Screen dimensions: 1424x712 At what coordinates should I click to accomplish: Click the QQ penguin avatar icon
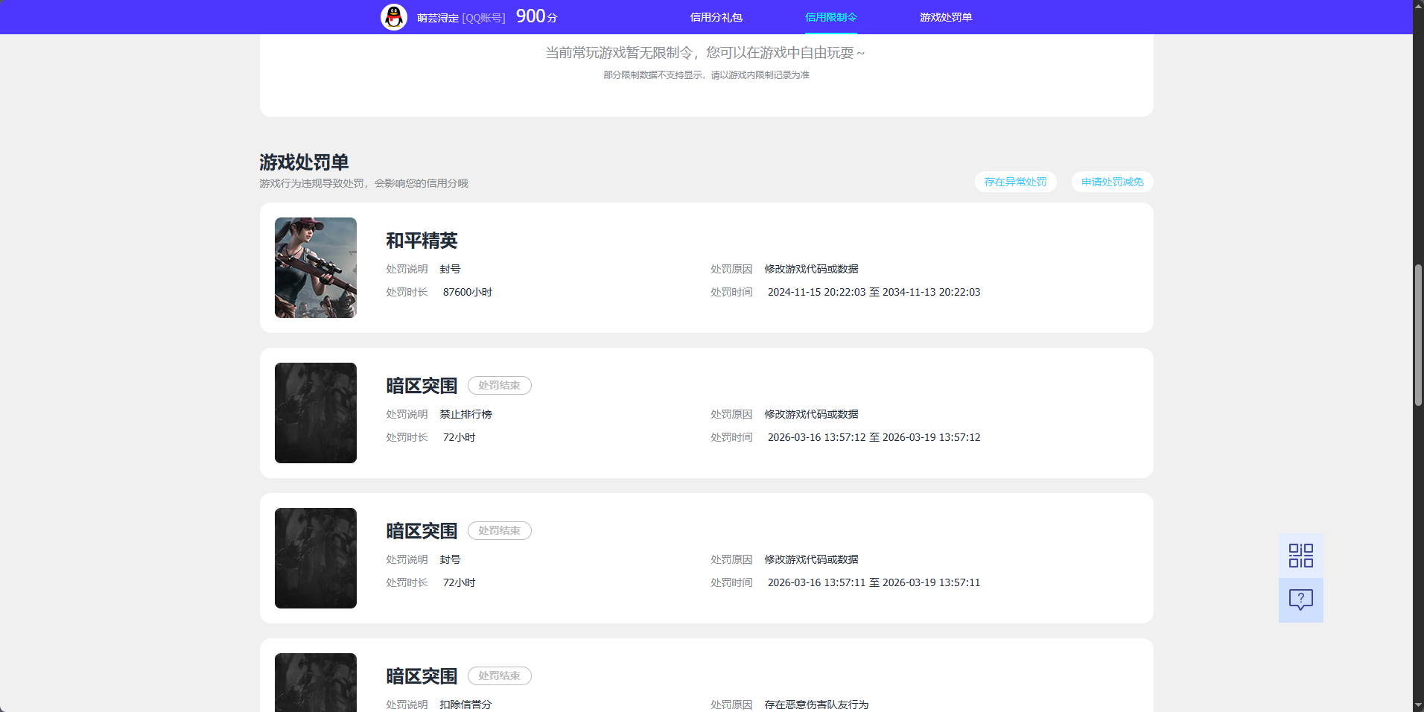(394, 17)
